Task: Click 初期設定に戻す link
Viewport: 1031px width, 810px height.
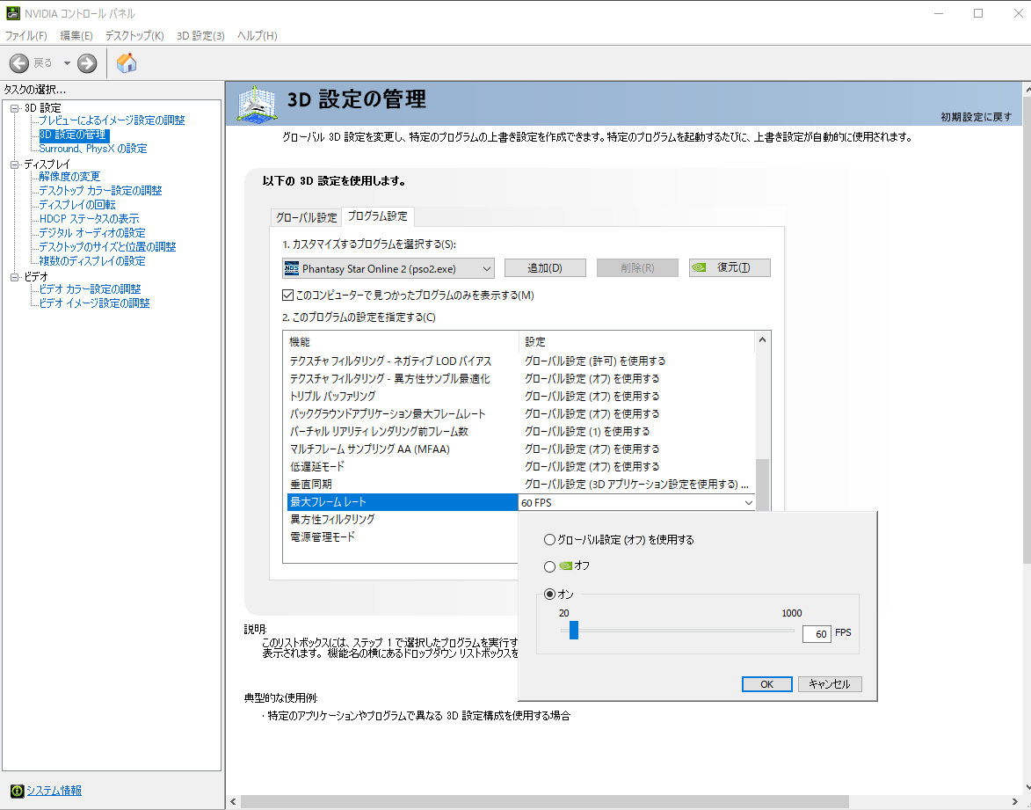Action: pos(976,117)
